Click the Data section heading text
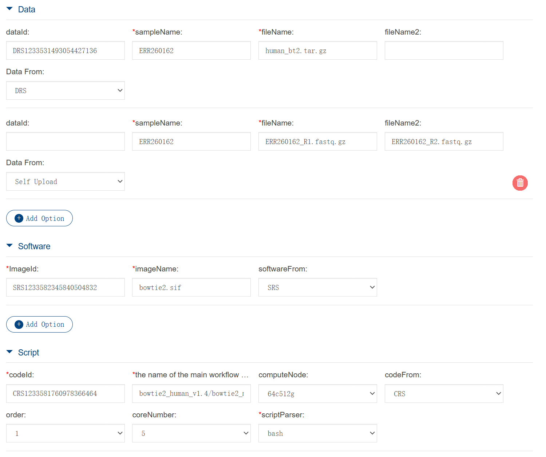The image size is (546, 457). [27, 9]
